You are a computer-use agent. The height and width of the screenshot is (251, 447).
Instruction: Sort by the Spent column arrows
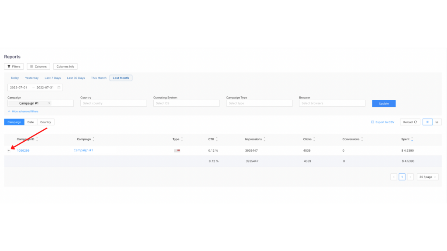[412, 139]
